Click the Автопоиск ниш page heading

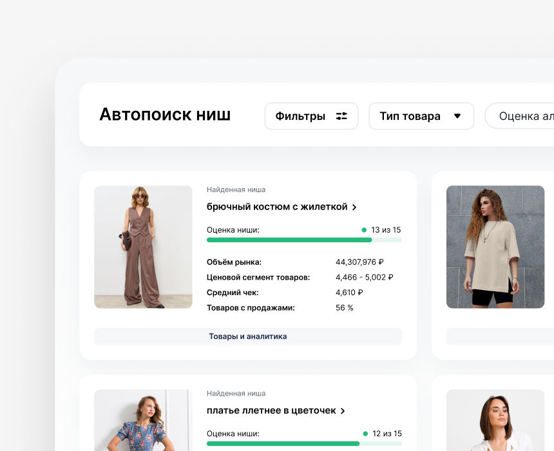165,115
